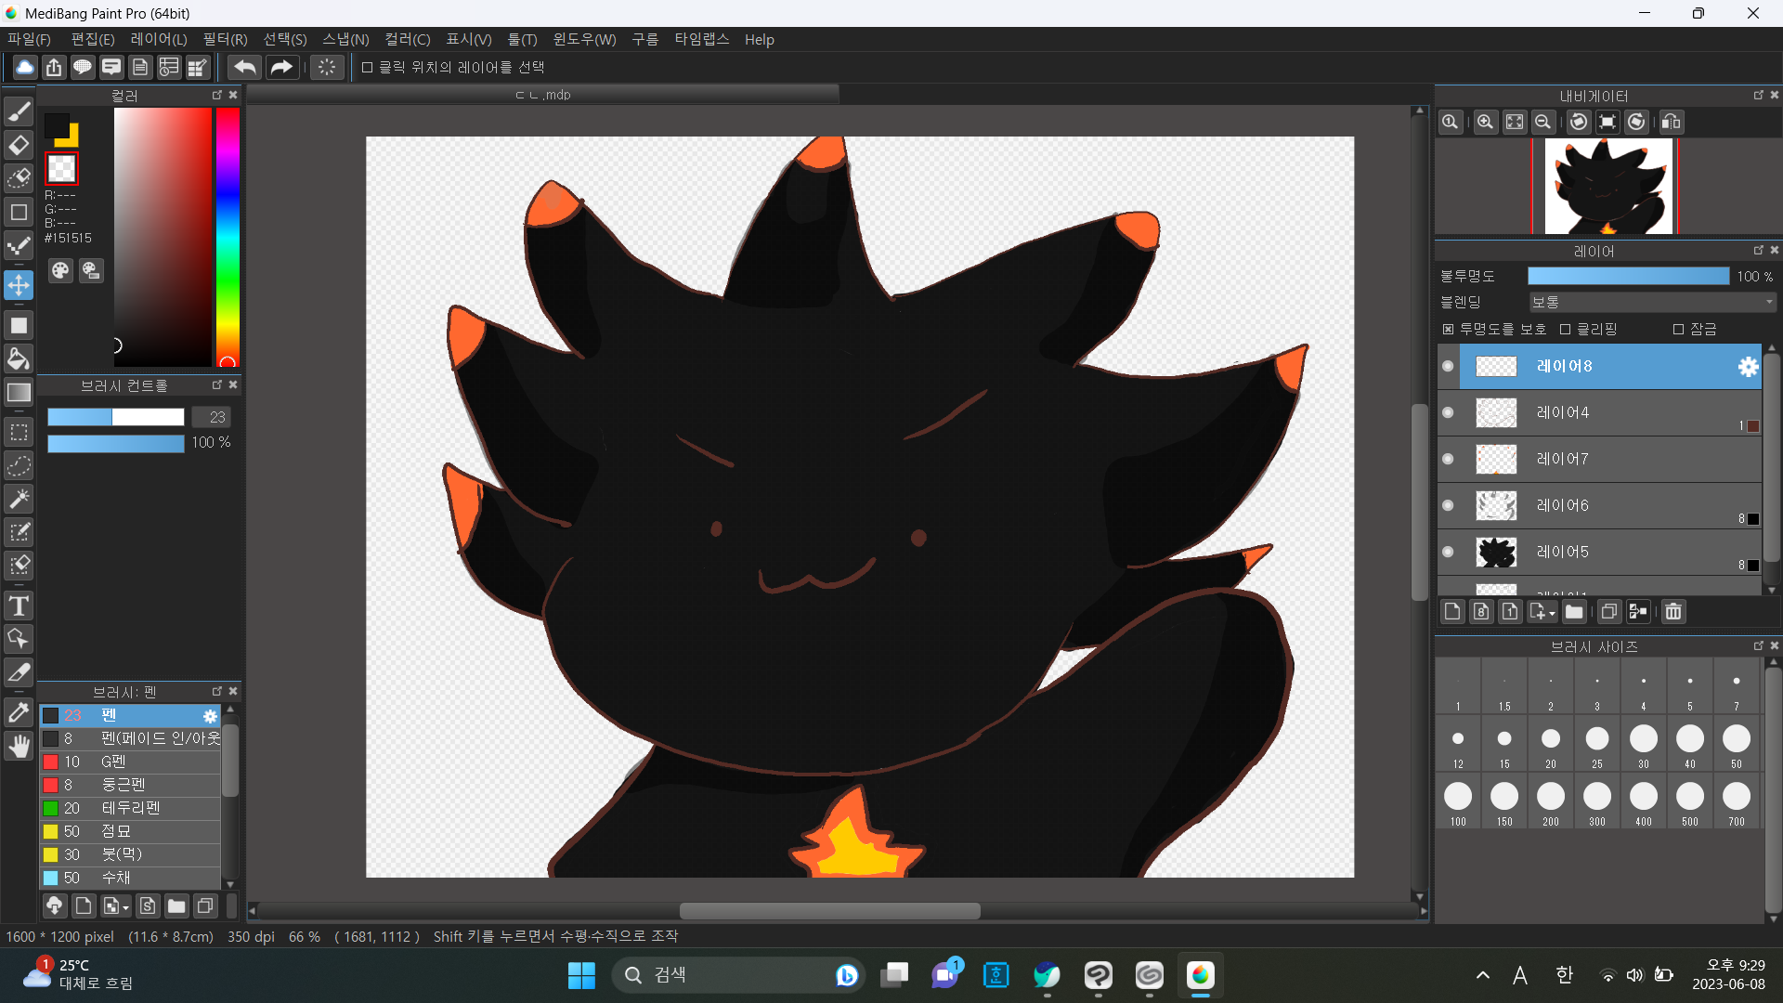The height and width of the screenshot is (1003, 1783).
Task: Select the Hand tool
Action: point(19,746)
